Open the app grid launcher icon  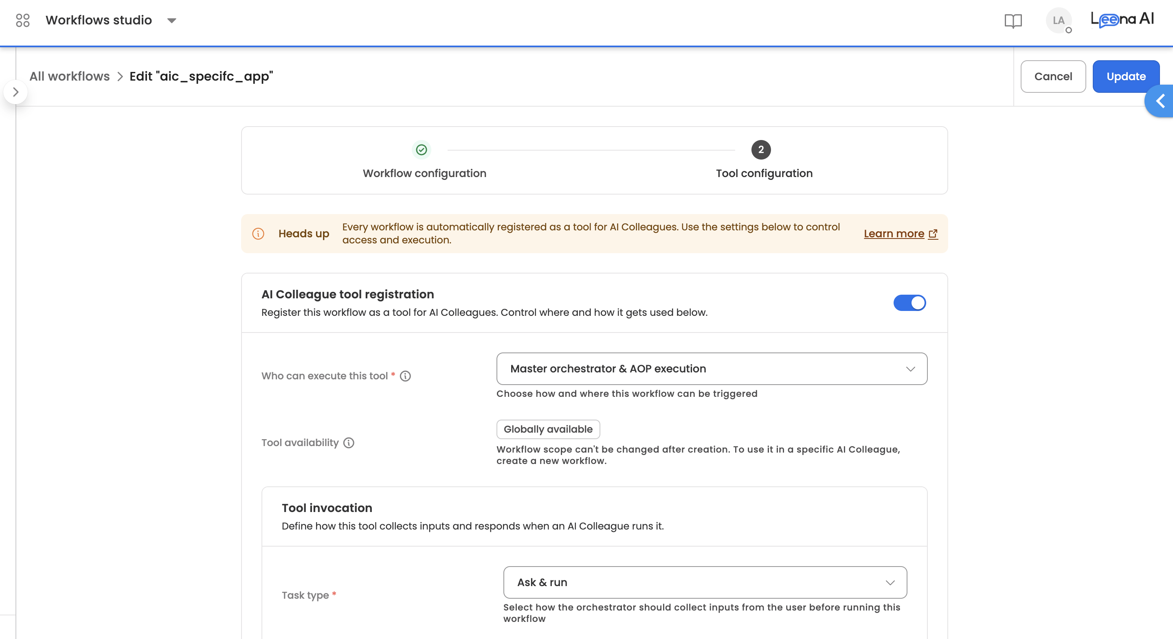pyautogui.click(x=22, y=20)
